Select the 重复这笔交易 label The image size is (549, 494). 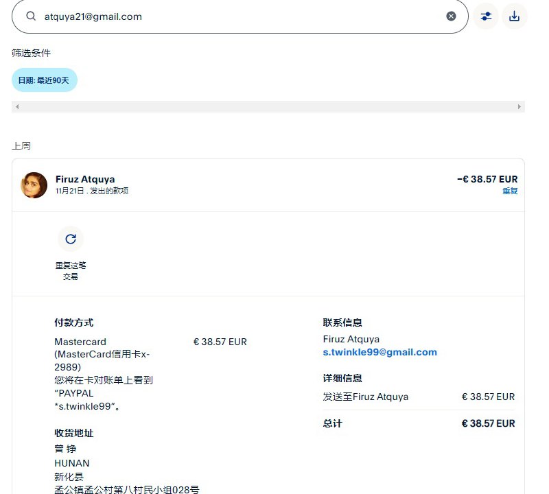[71, 270]
